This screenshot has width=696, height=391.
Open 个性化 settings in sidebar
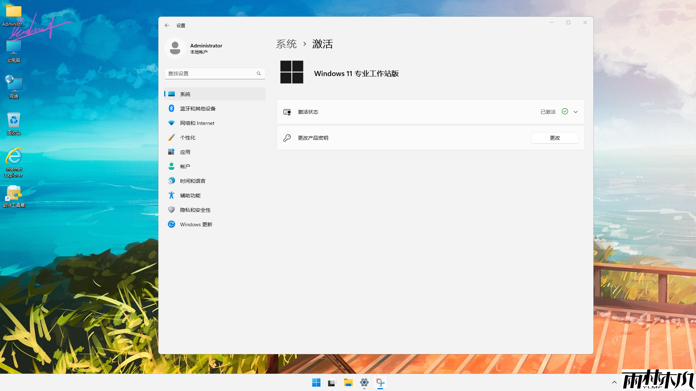click(x=188, y=137)
